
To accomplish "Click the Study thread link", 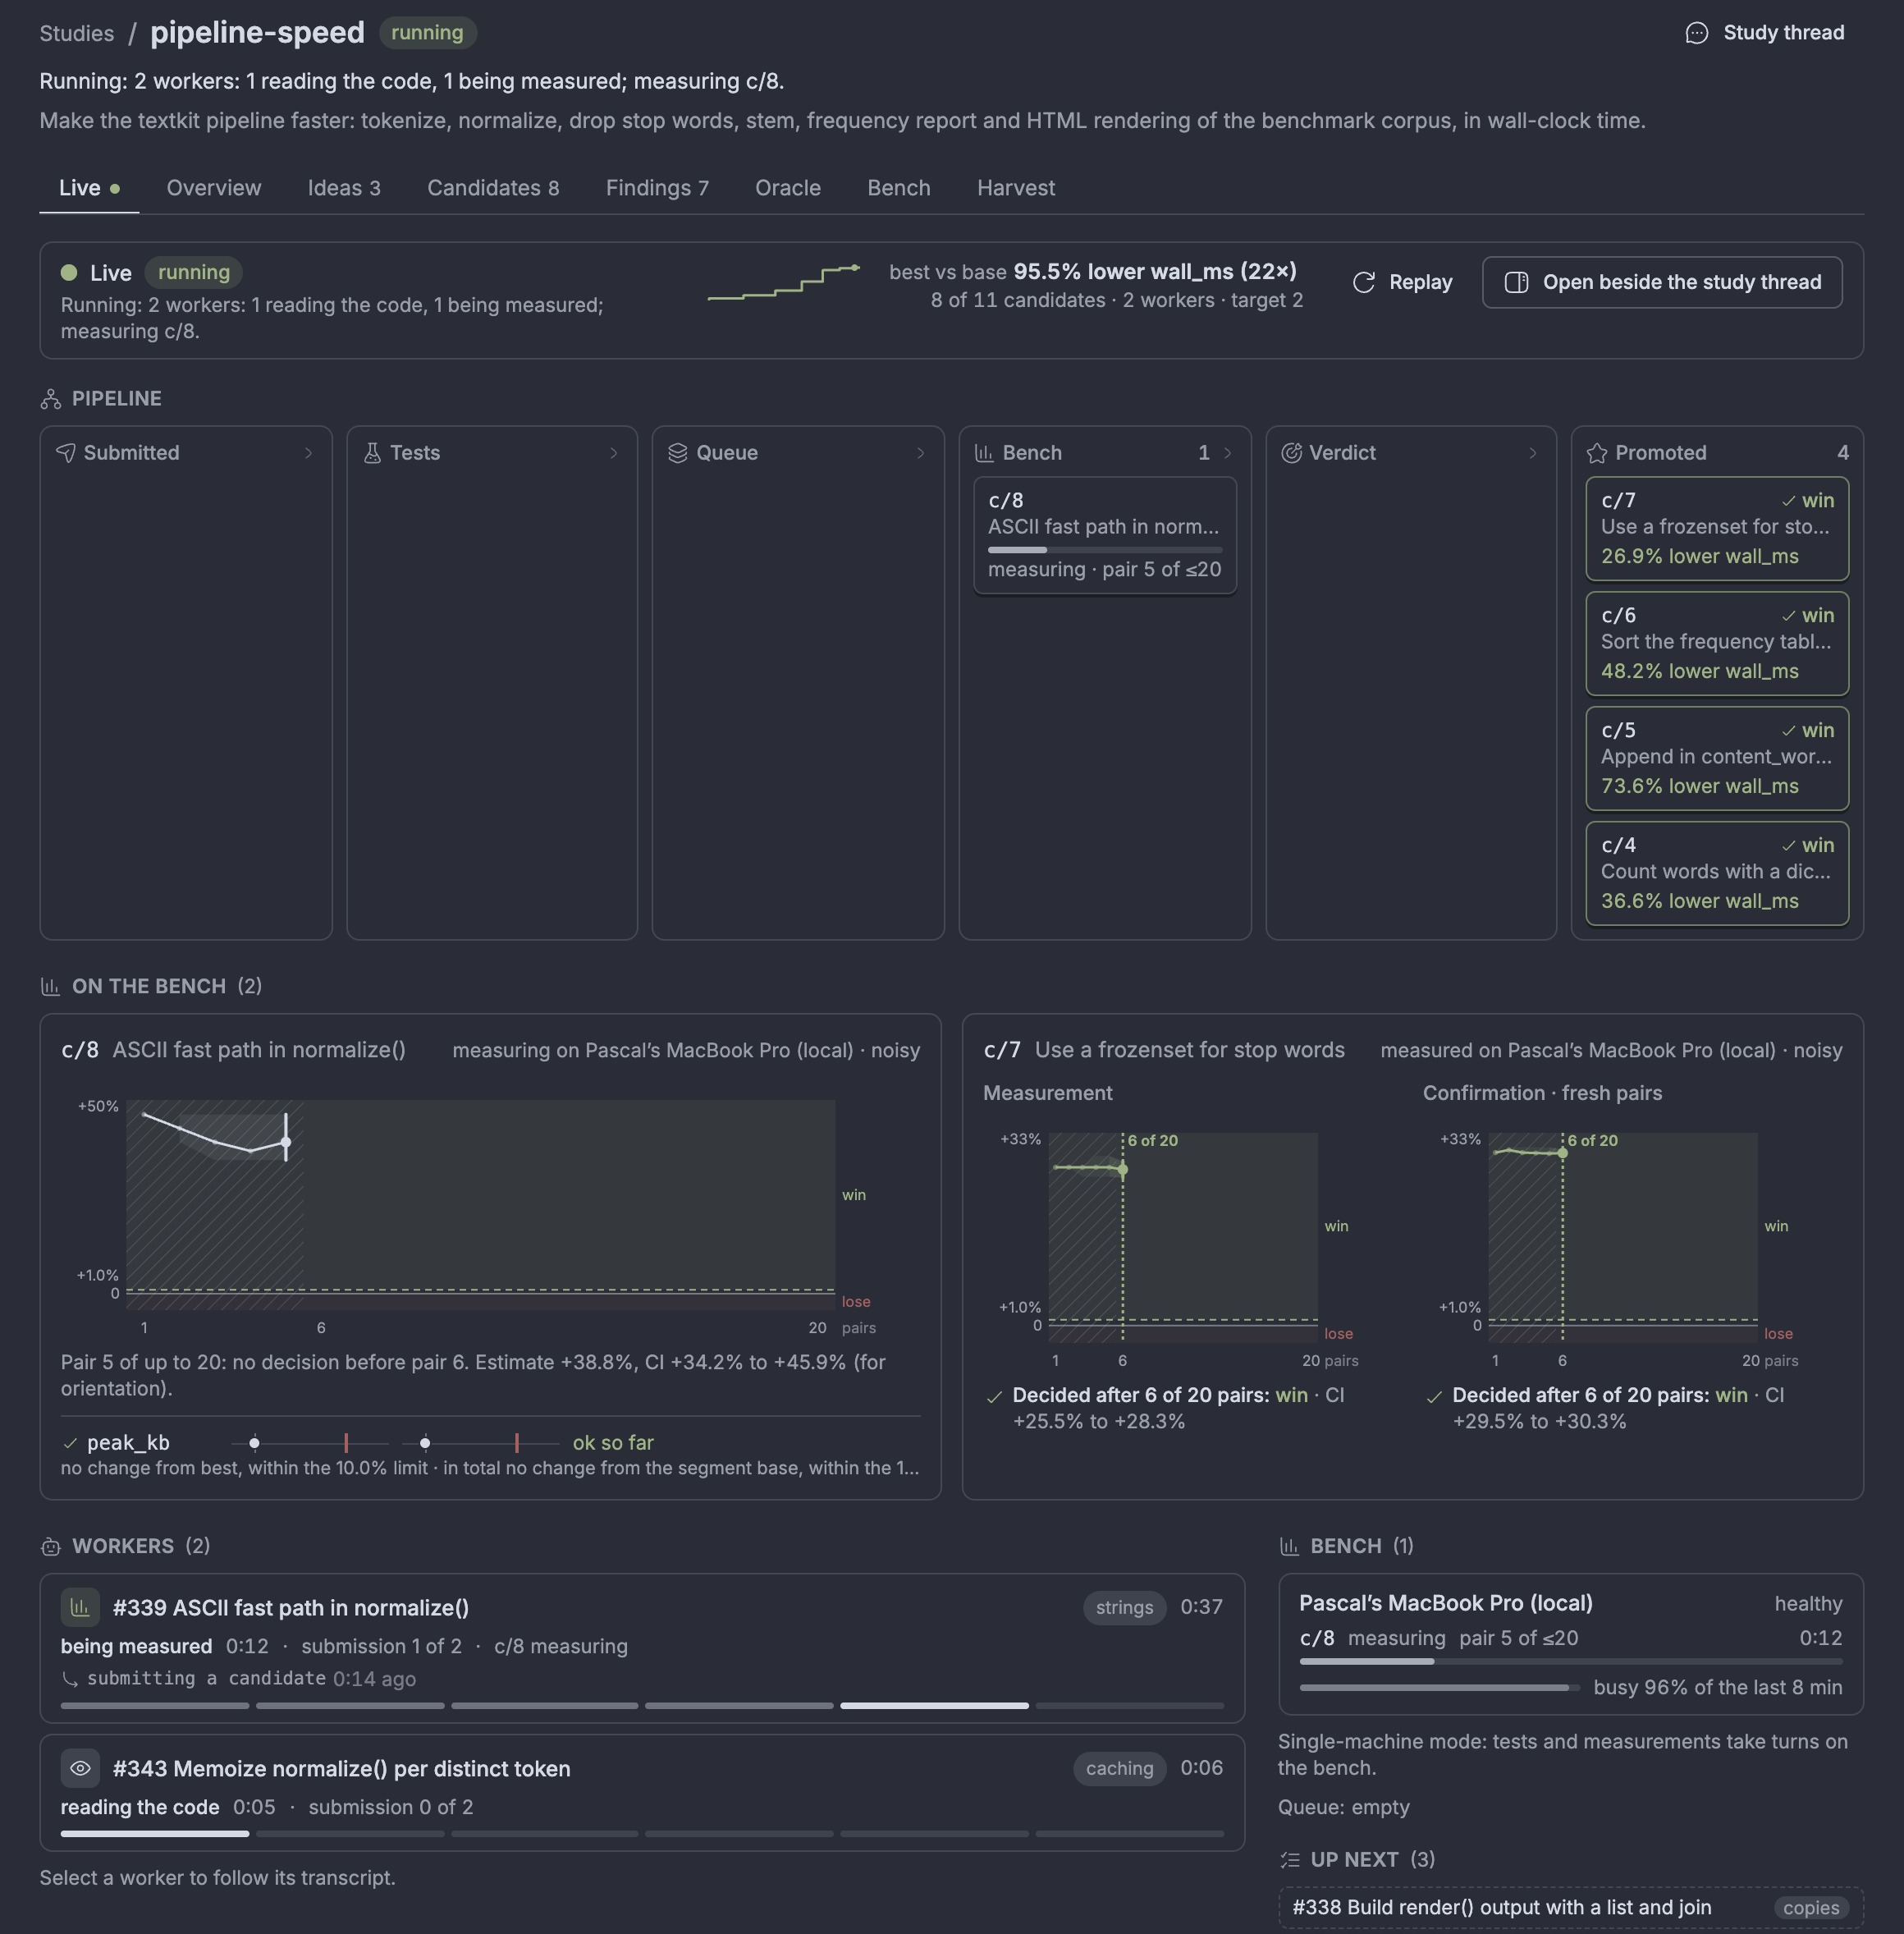I will tap(1765, 33).
